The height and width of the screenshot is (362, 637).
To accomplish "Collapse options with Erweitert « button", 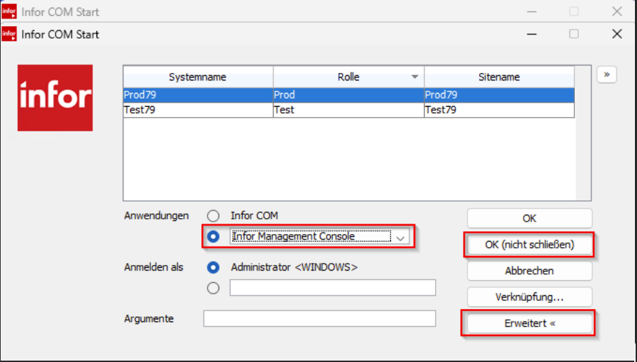I will [x=529, y=323].
